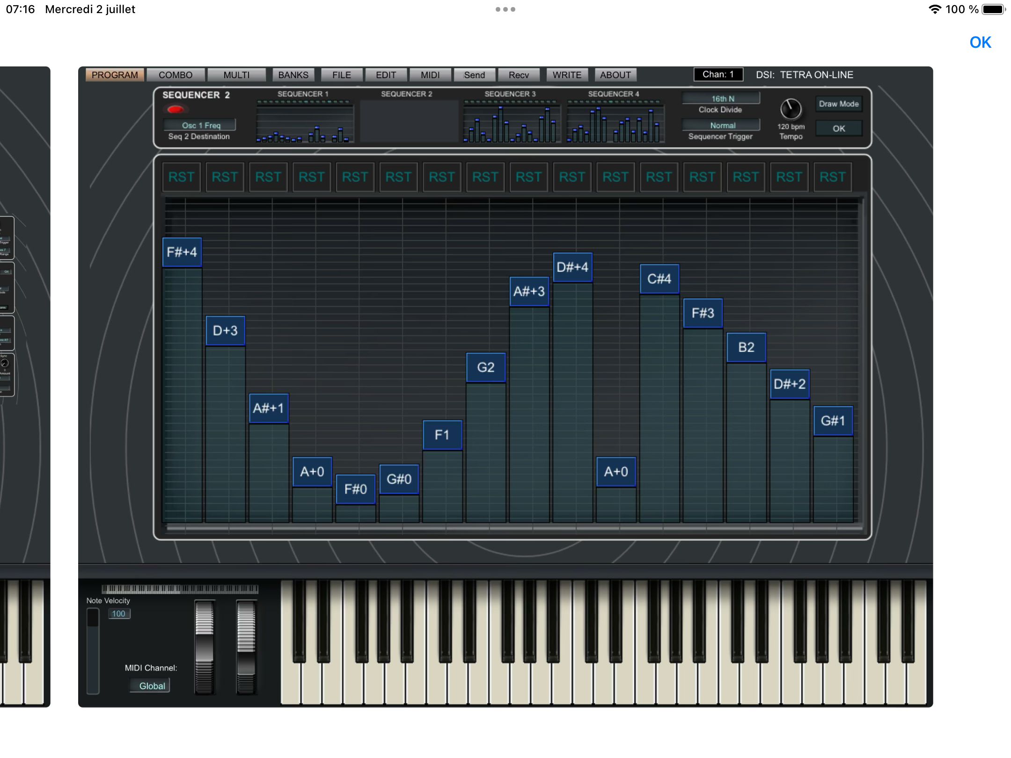Viewport: 1011px width, 758px height.
Task: Tap the three-dot multitasking icon
Action: pyautogui.click(x=505, y=9)
